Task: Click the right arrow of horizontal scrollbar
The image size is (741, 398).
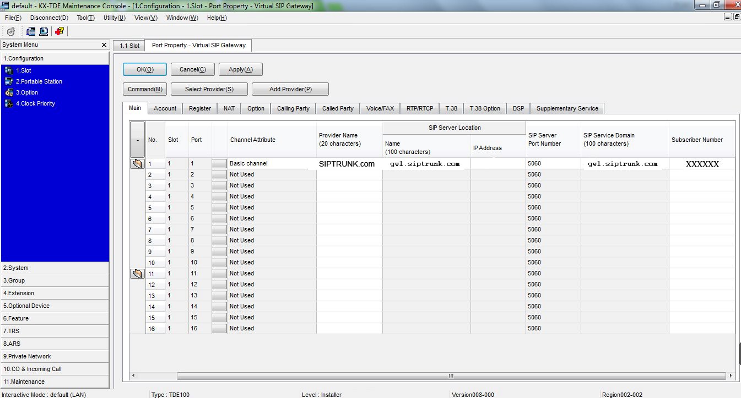Action: [731, 376]
